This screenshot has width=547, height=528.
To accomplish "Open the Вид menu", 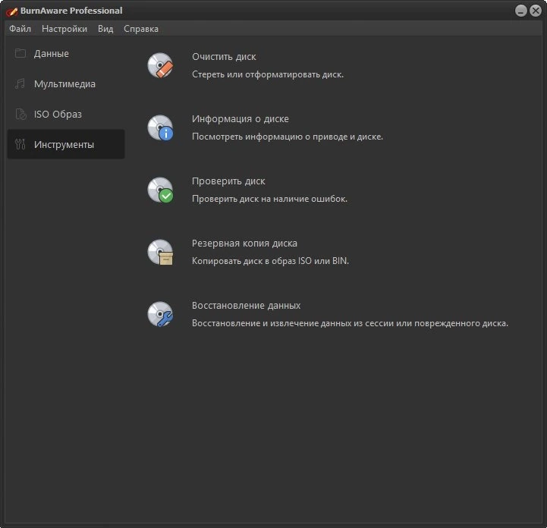I will click(105, 29).
